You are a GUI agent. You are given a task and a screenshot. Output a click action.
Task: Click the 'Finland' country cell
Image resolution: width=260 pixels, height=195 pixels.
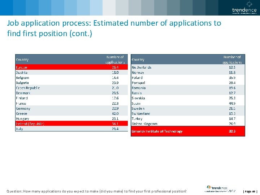tap(22, 98)
